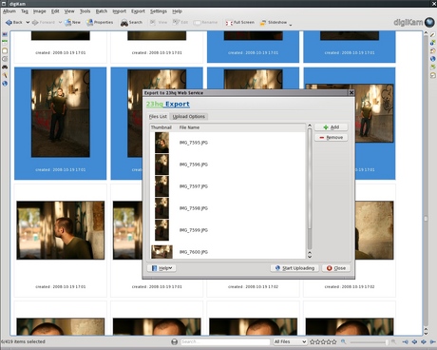The width and height of the screenshot is (437, 350).
Task: Open the Album menu
Action: pyautogui.click(x=9, y=11)
